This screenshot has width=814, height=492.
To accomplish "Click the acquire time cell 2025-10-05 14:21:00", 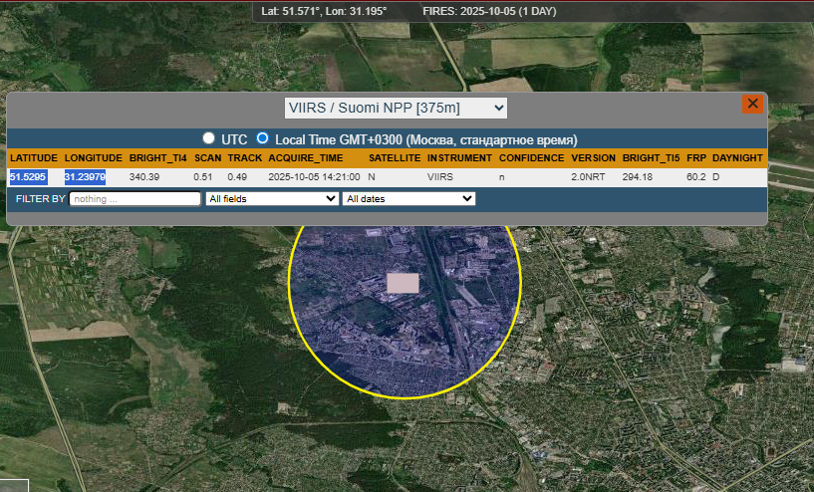I will point(314,177).
